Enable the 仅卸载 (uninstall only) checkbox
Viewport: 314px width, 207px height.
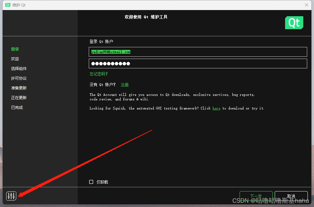(x=91, y=182)
